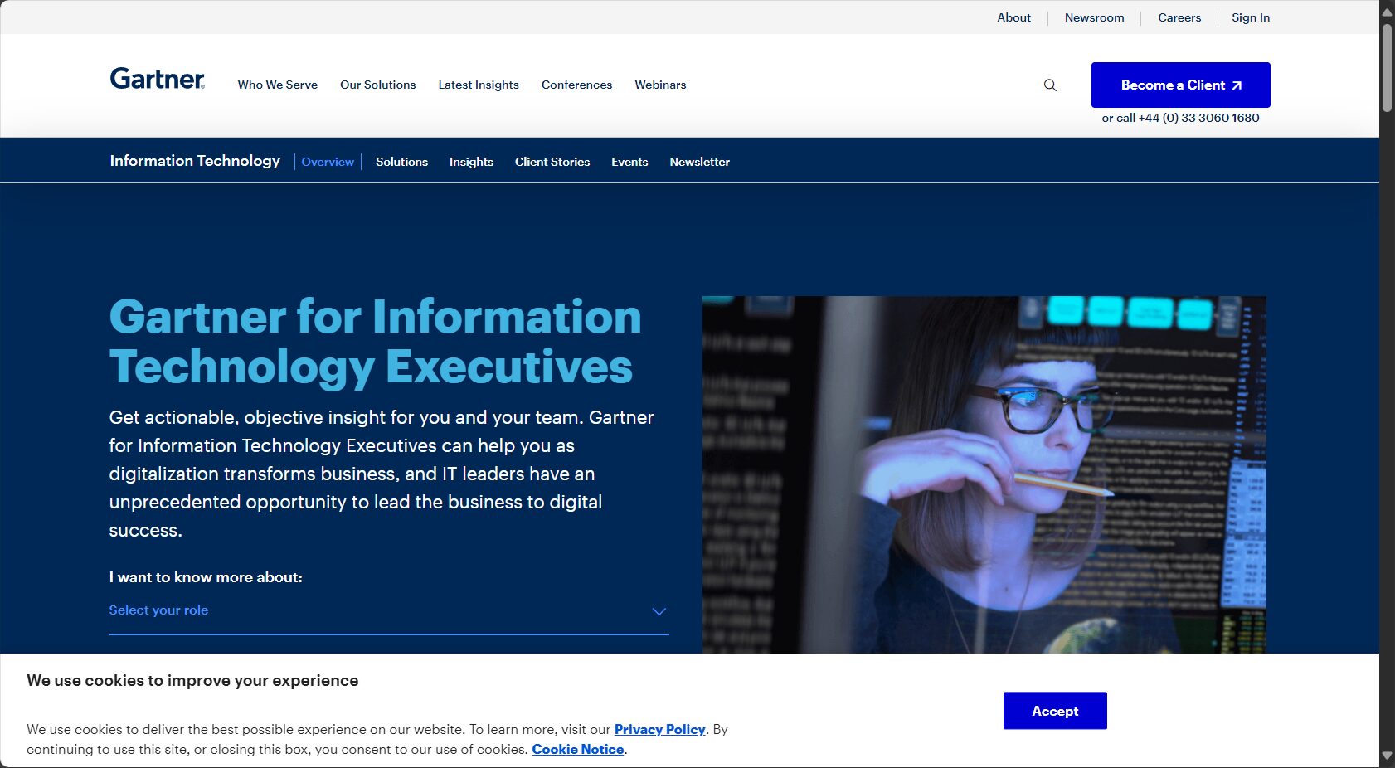This screenshot has width=1395, height=768.
Task: Click the scrollbar down arrow
Action: (x=1387, y=756)
